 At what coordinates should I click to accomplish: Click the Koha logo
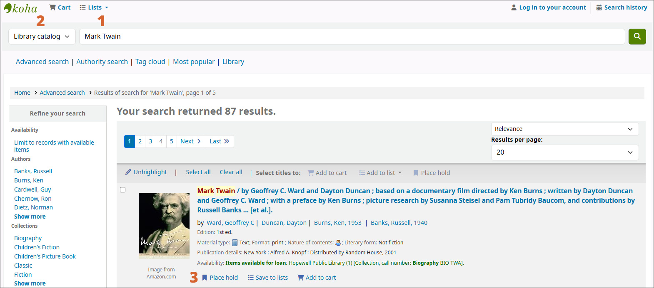[20, 8]
